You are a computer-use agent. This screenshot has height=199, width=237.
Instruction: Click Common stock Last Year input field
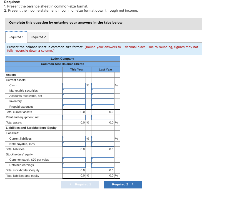coord(103,160)
